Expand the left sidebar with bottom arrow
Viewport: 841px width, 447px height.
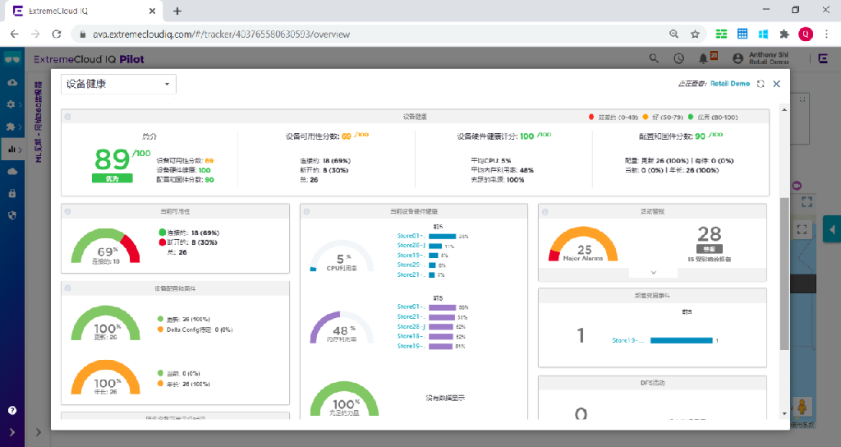click(x=11, y=432)
